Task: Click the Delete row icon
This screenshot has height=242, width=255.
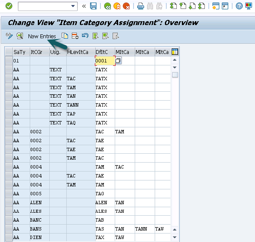Action: [75, 36]
